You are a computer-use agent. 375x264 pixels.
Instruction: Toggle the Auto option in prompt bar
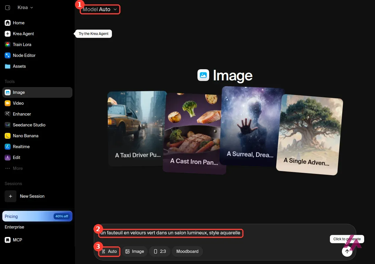pos(109,251)
